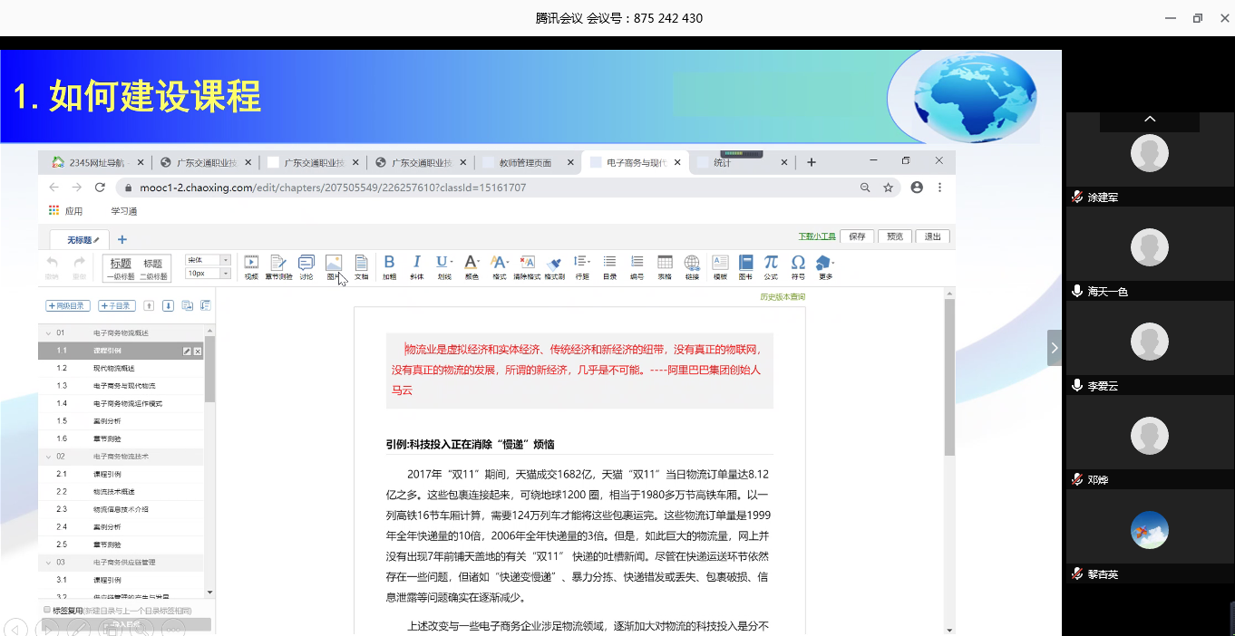Insert numbered list (编号 icon)
Screen dimensions: 1235x636
point(637,267)
